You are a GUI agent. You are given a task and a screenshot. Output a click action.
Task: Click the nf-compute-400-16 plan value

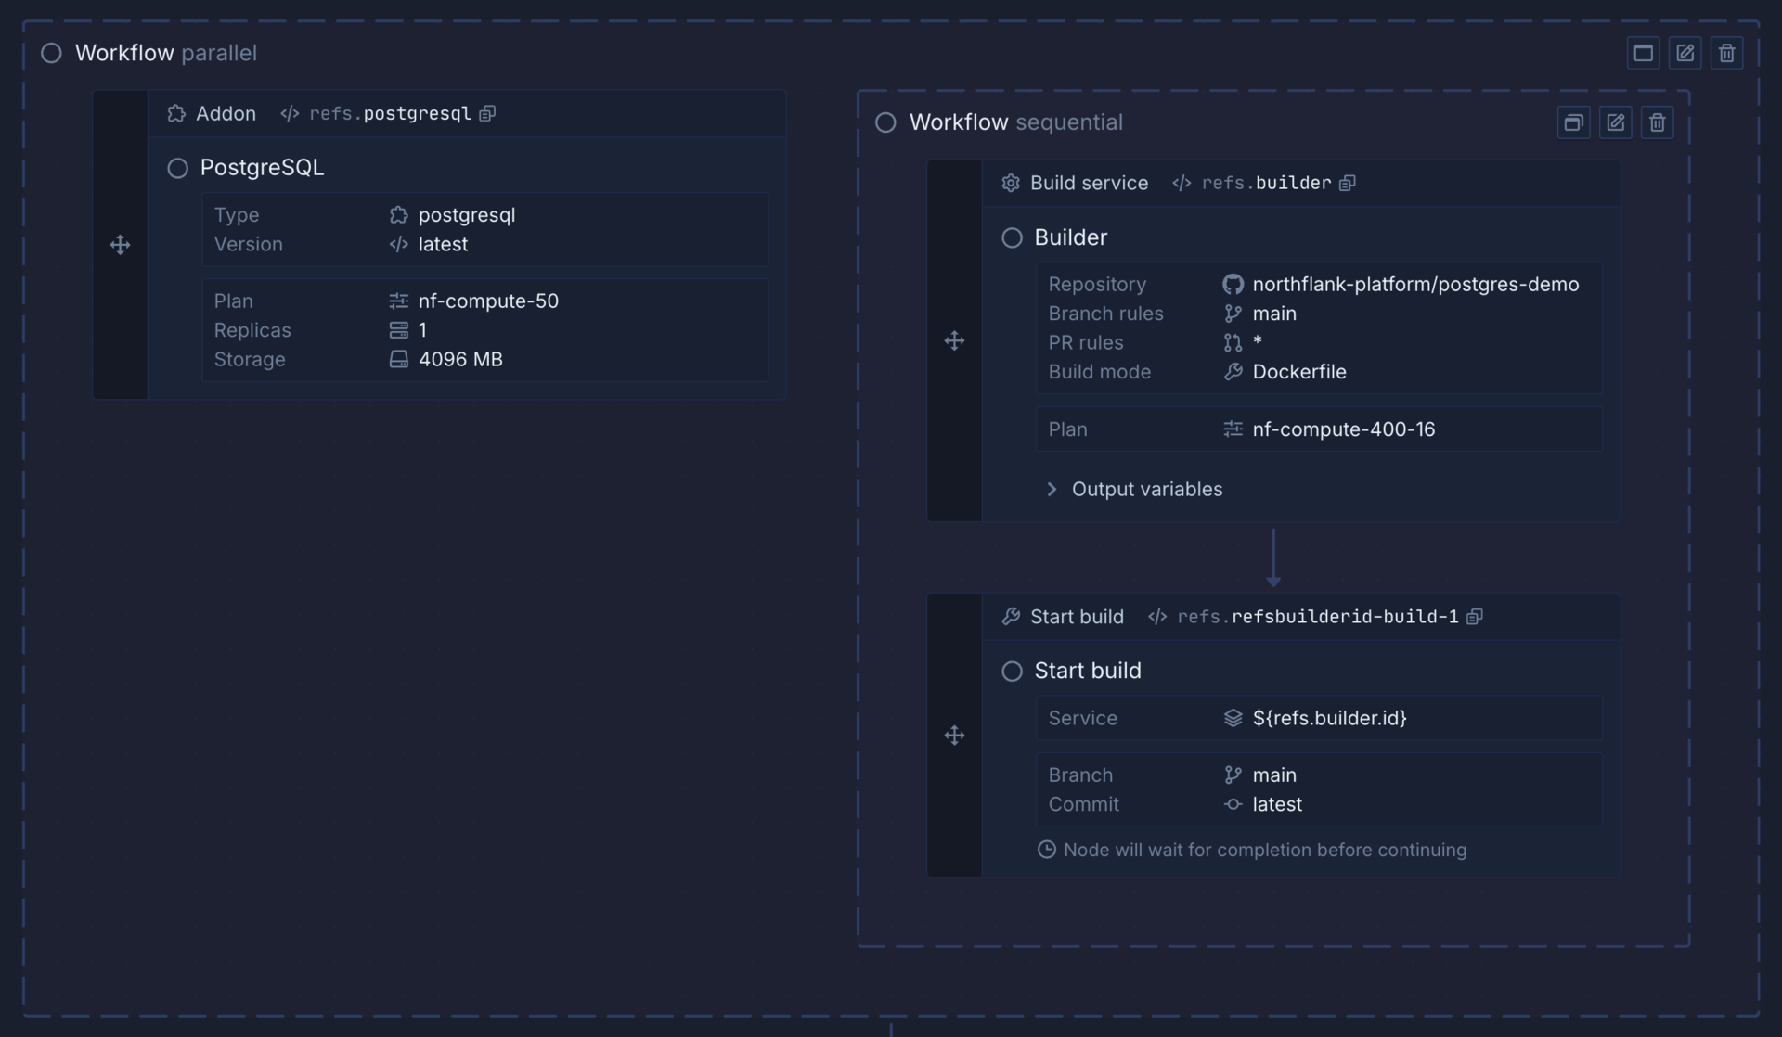point(1343,429)
